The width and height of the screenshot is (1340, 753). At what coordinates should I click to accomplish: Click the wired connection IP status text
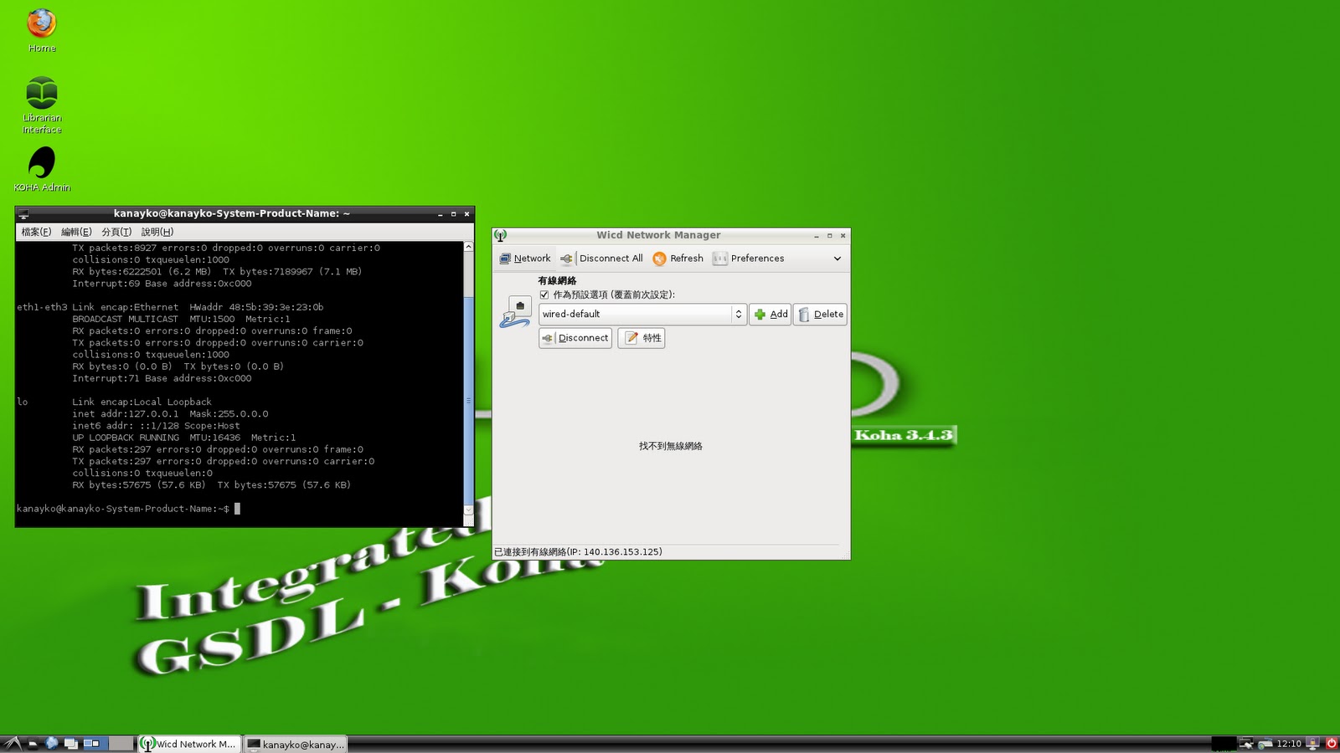pyautogui.click(x=578, y=552)
